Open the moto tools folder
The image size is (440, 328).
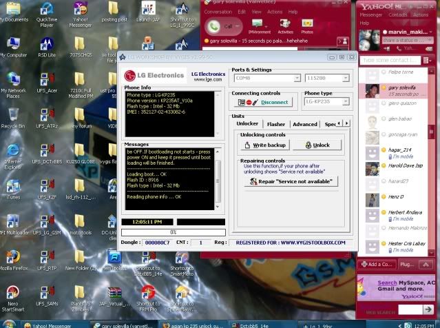click(81, 225)
